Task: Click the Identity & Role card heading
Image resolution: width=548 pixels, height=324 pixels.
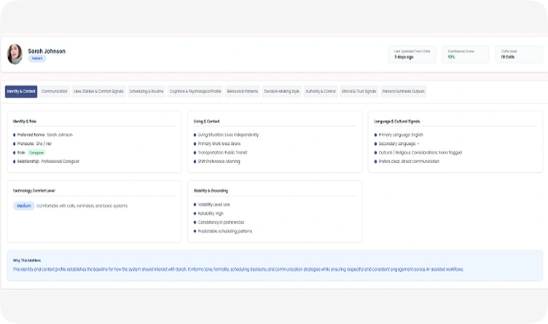Action: point(25,122)
